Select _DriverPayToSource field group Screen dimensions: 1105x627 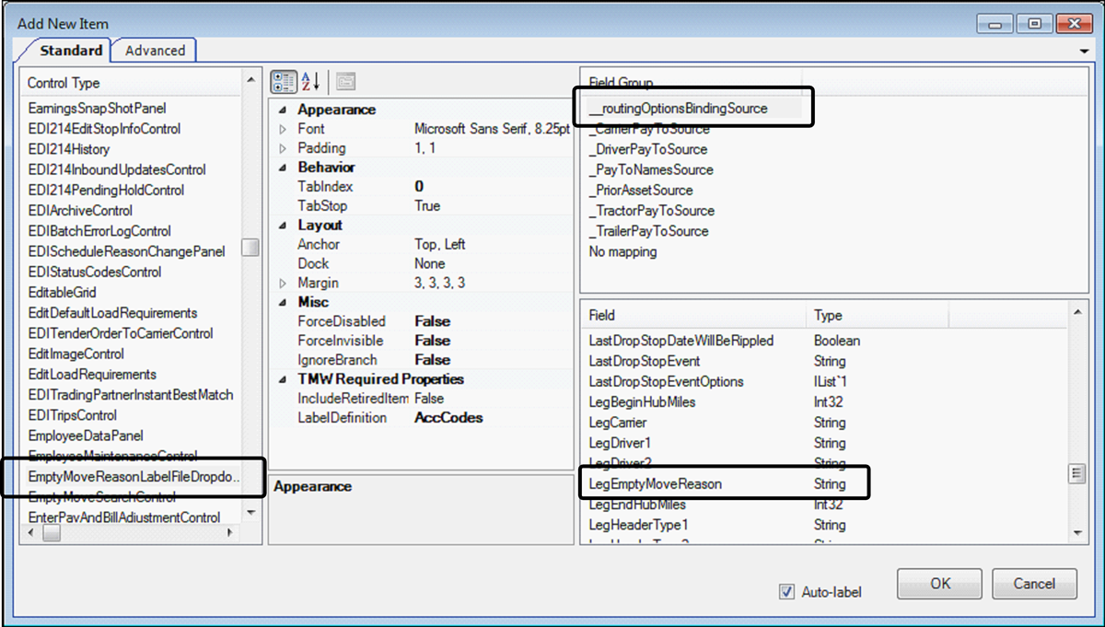pyautogui.click(x=647, y=149)
